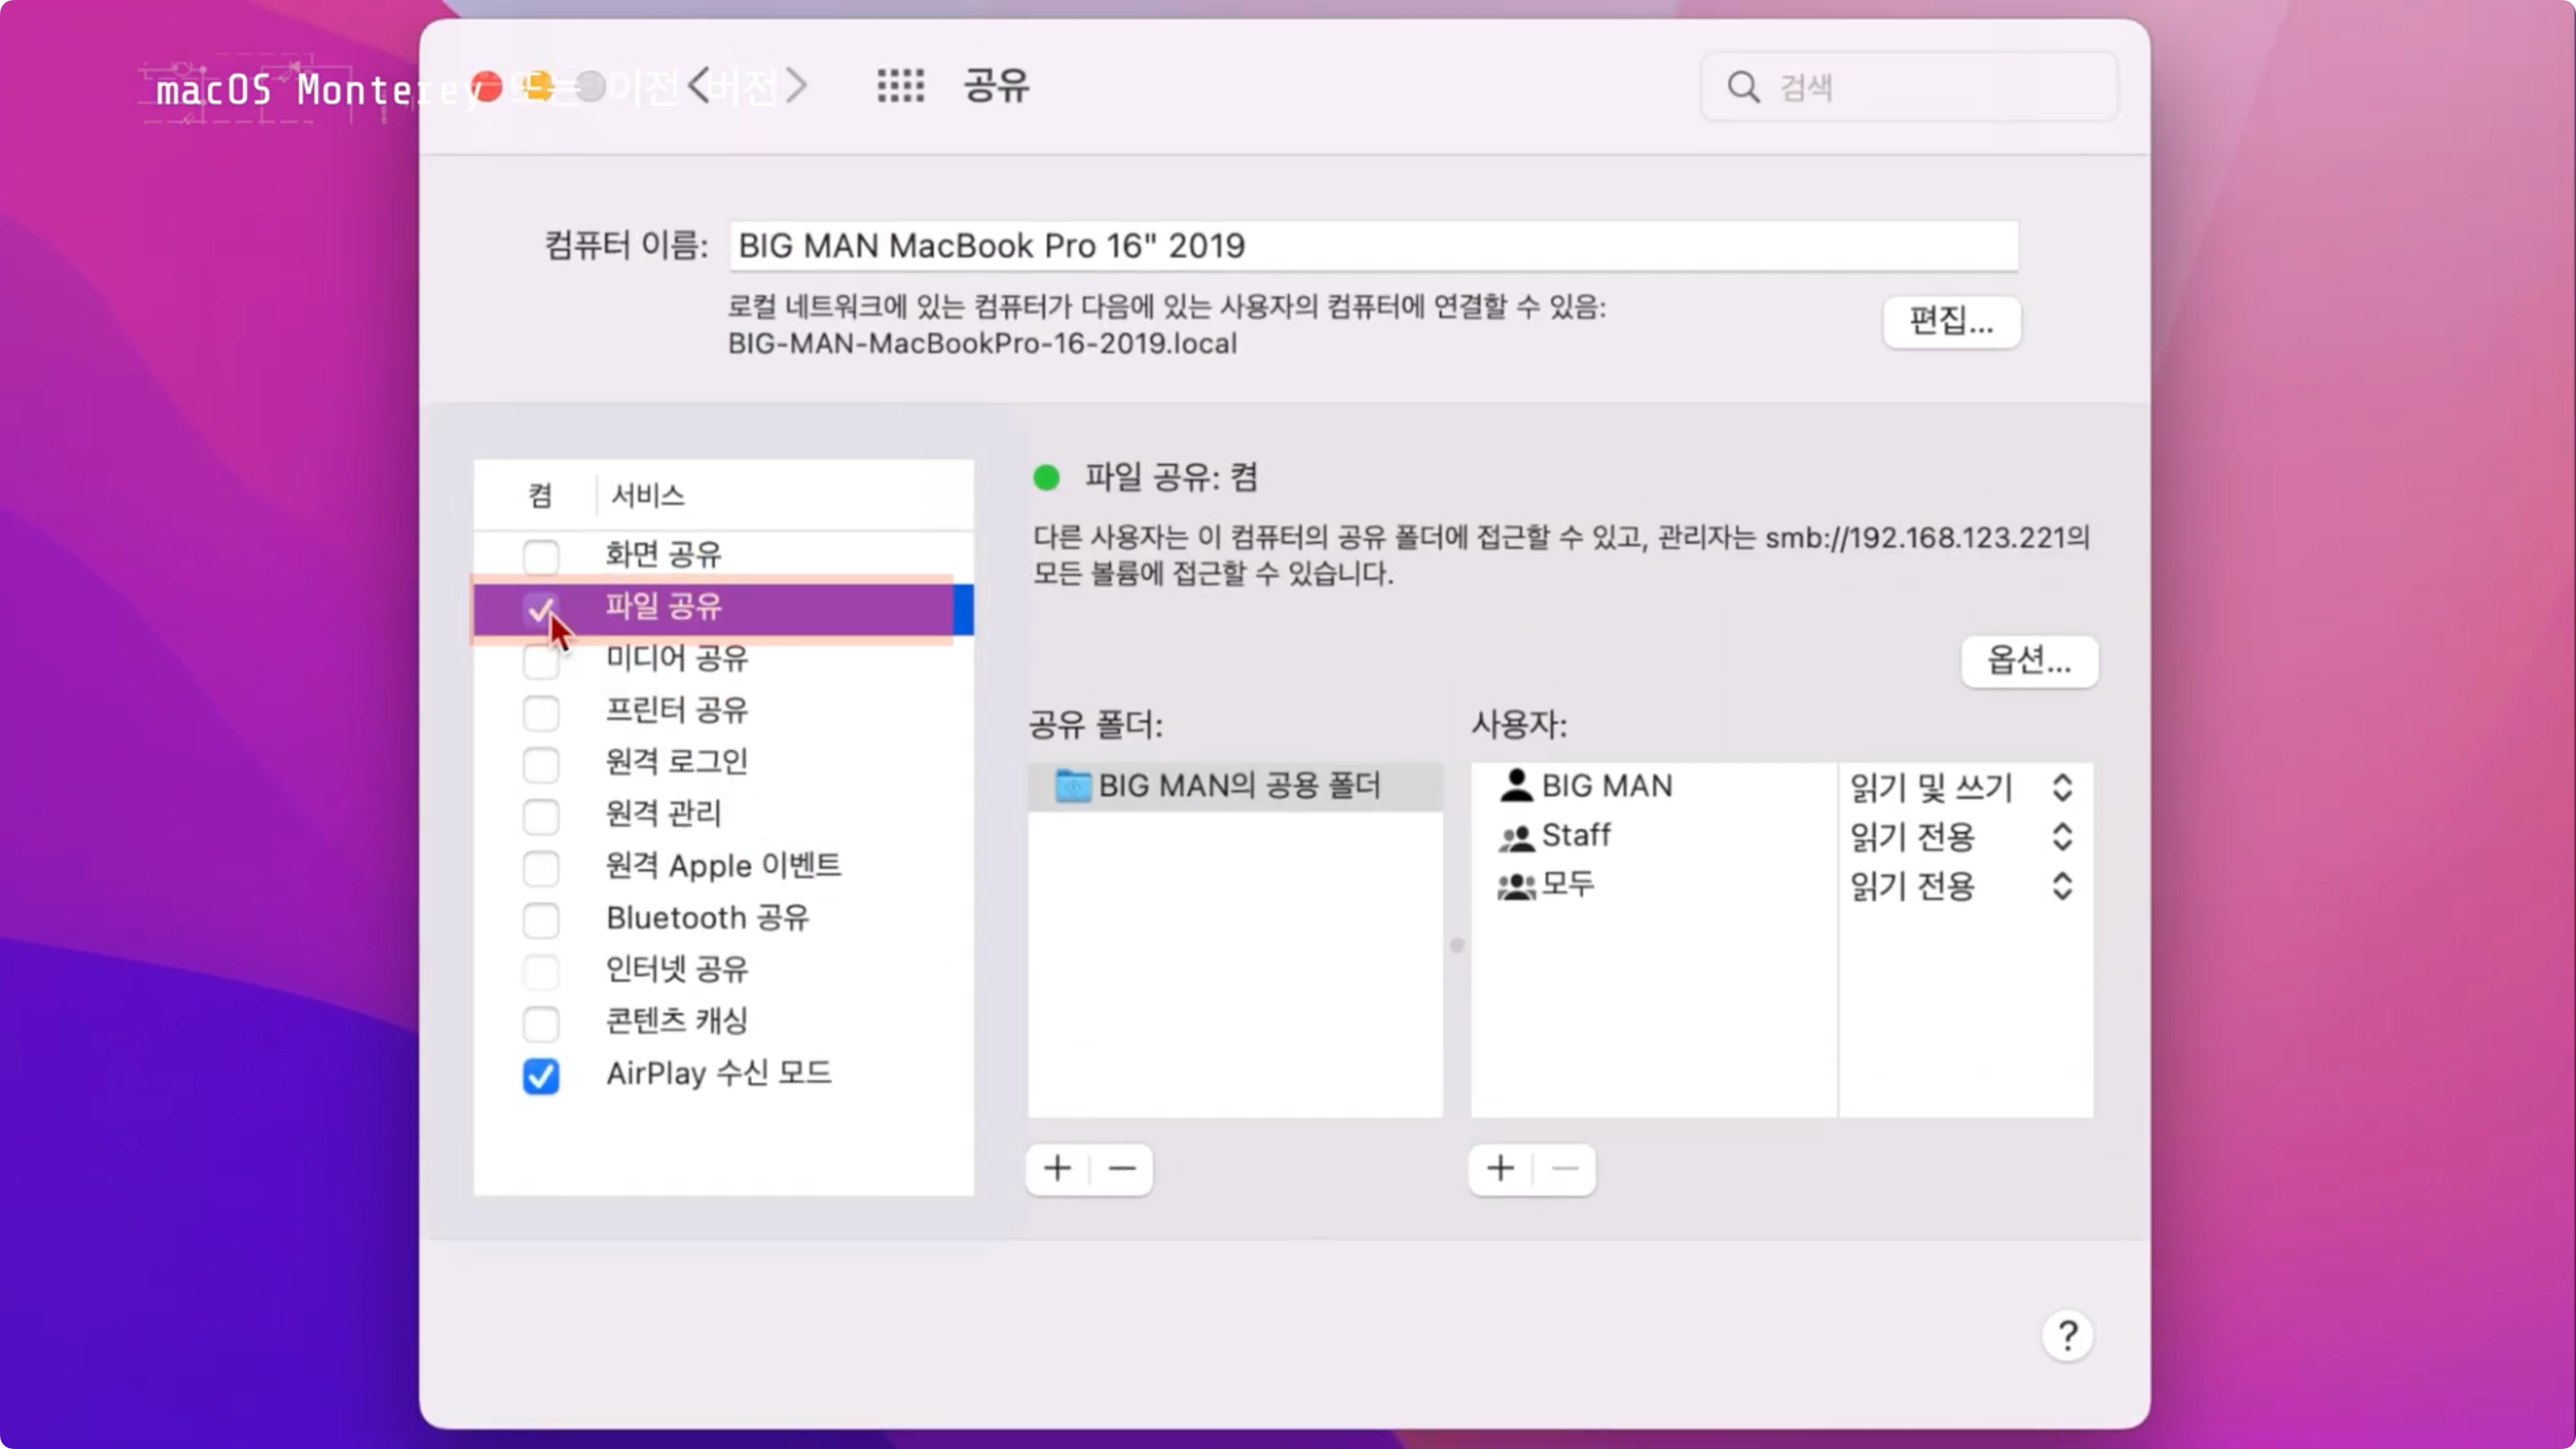Open 모두 permission popup stepper

(x=2061, y=886)
